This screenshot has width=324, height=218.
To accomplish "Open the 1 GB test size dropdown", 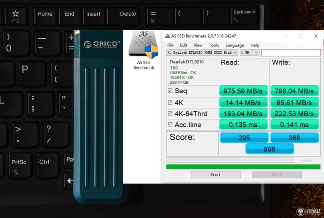I will click(x=249, y=52).
